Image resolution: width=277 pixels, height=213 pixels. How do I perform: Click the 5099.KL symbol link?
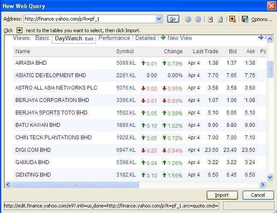126,63
